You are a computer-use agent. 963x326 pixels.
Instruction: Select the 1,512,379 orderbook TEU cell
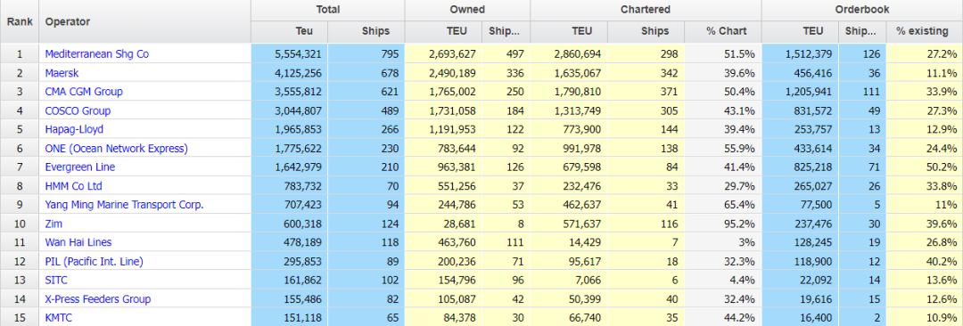click(x=800, y=54)
